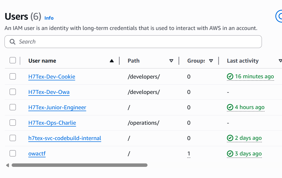Viewport: 282px width, 178px height.
Task: Click the Groups column sort arrow
Action: (211, 61)
